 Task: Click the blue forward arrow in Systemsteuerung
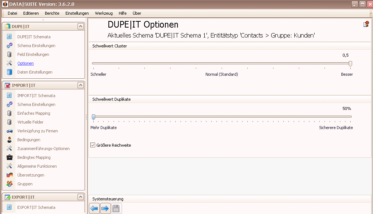105,209
